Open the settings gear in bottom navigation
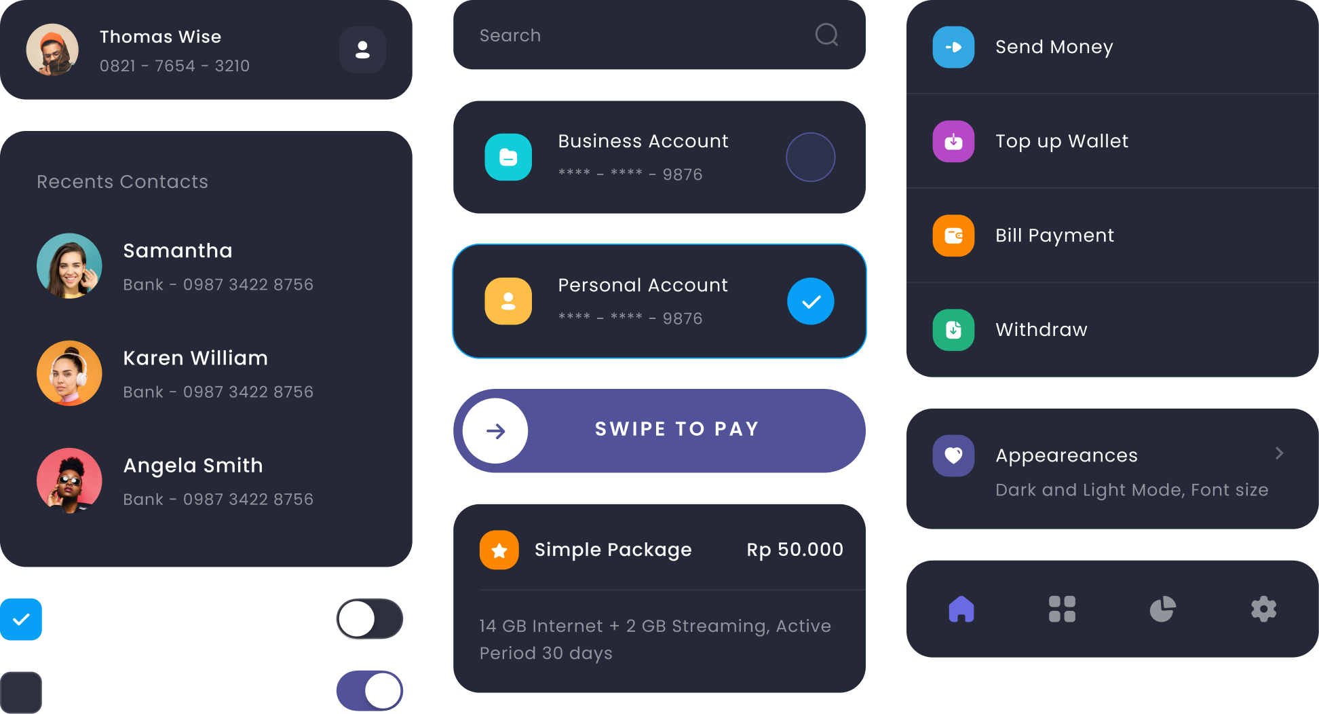The image size is (1319, 714). (x=1263, y=609)
